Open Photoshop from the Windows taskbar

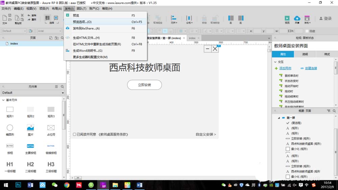[x=18, y=185]
